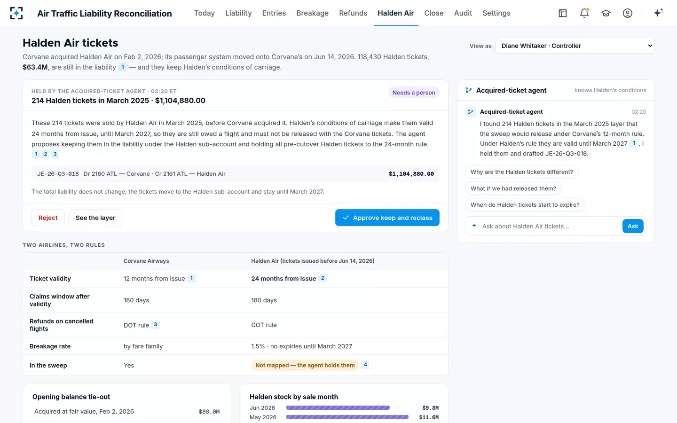Screen dimensions: 677x423
Task: Click the graduation cap learning icon
Action: pyautogui.click(x=606, y=13)
